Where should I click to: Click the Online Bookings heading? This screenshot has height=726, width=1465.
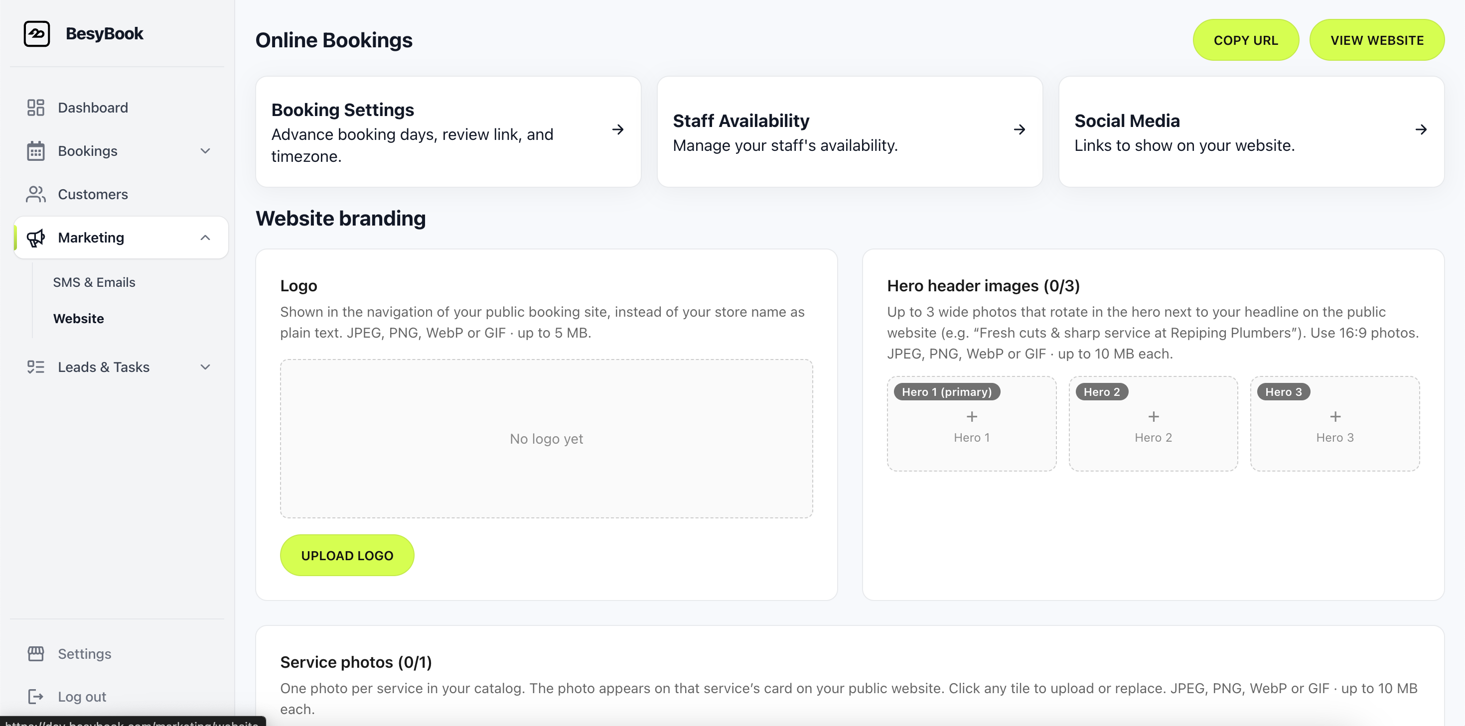[x=334, y=40]
